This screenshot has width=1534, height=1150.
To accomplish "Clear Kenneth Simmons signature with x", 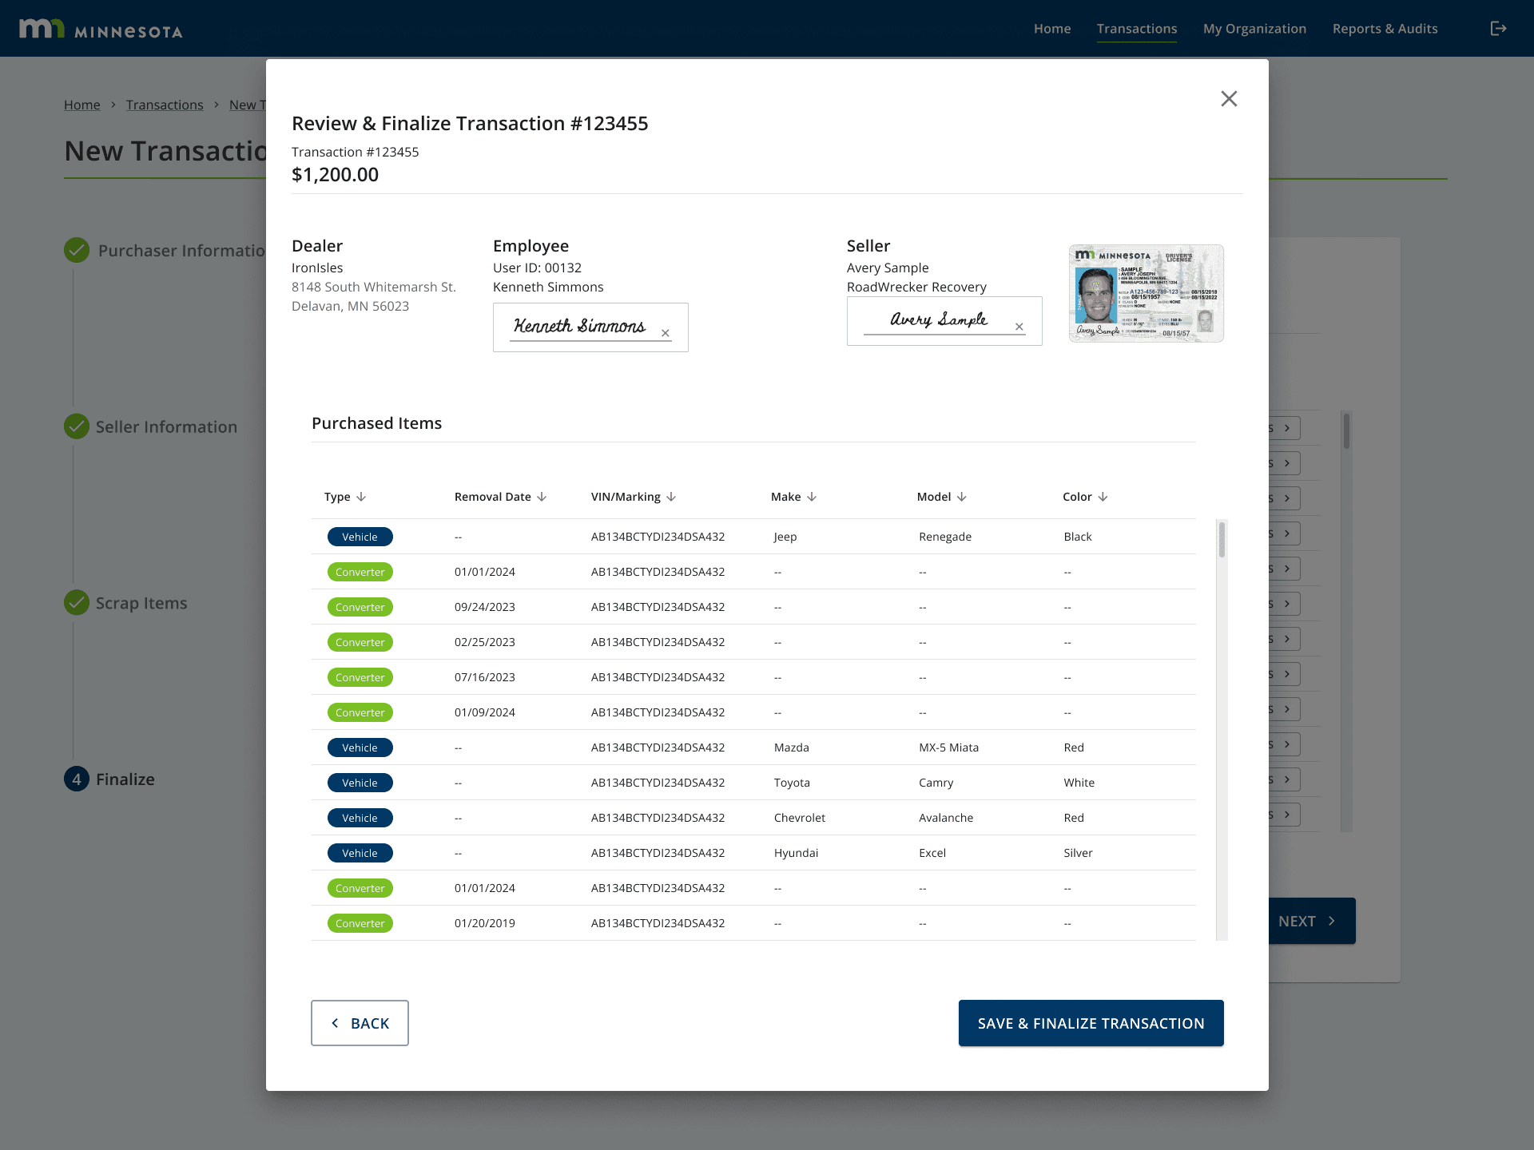I will click(666, 333).
